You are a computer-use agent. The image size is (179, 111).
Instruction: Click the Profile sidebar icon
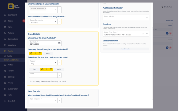pos(5,83)
